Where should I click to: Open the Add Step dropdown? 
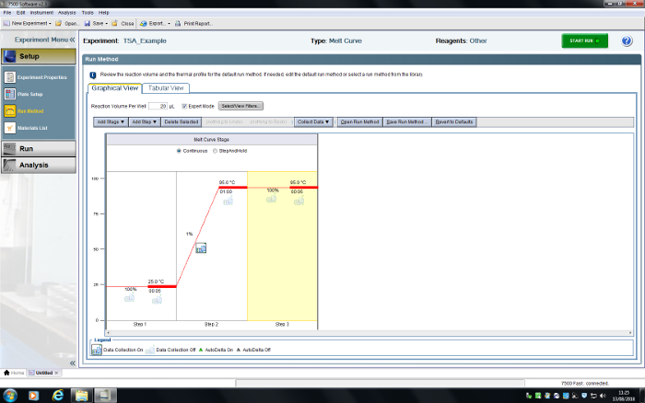(145, 121)
